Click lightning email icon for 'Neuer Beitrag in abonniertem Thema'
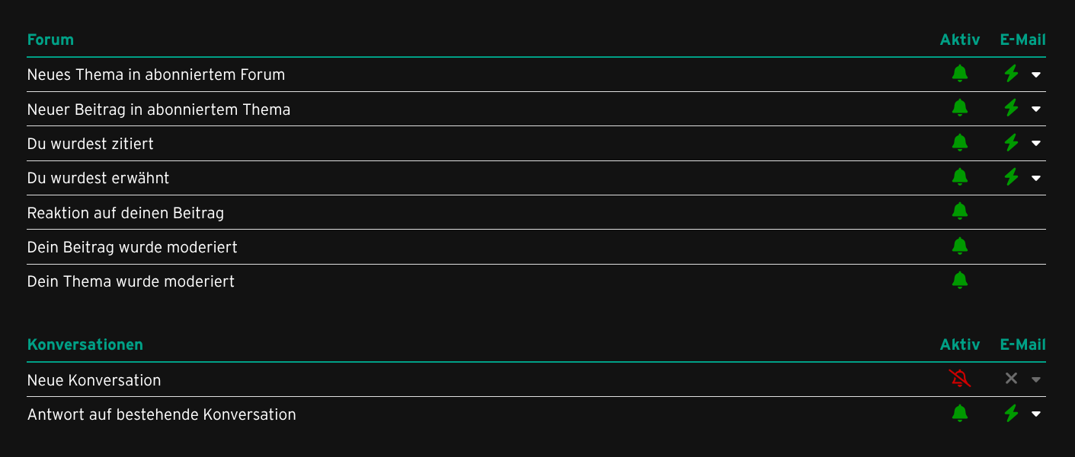The image size is (1075, 457). [1011, 108]
